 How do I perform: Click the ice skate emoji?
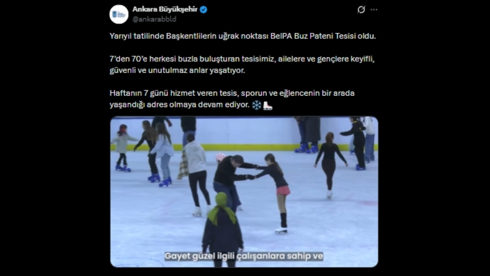click(267, 105)
